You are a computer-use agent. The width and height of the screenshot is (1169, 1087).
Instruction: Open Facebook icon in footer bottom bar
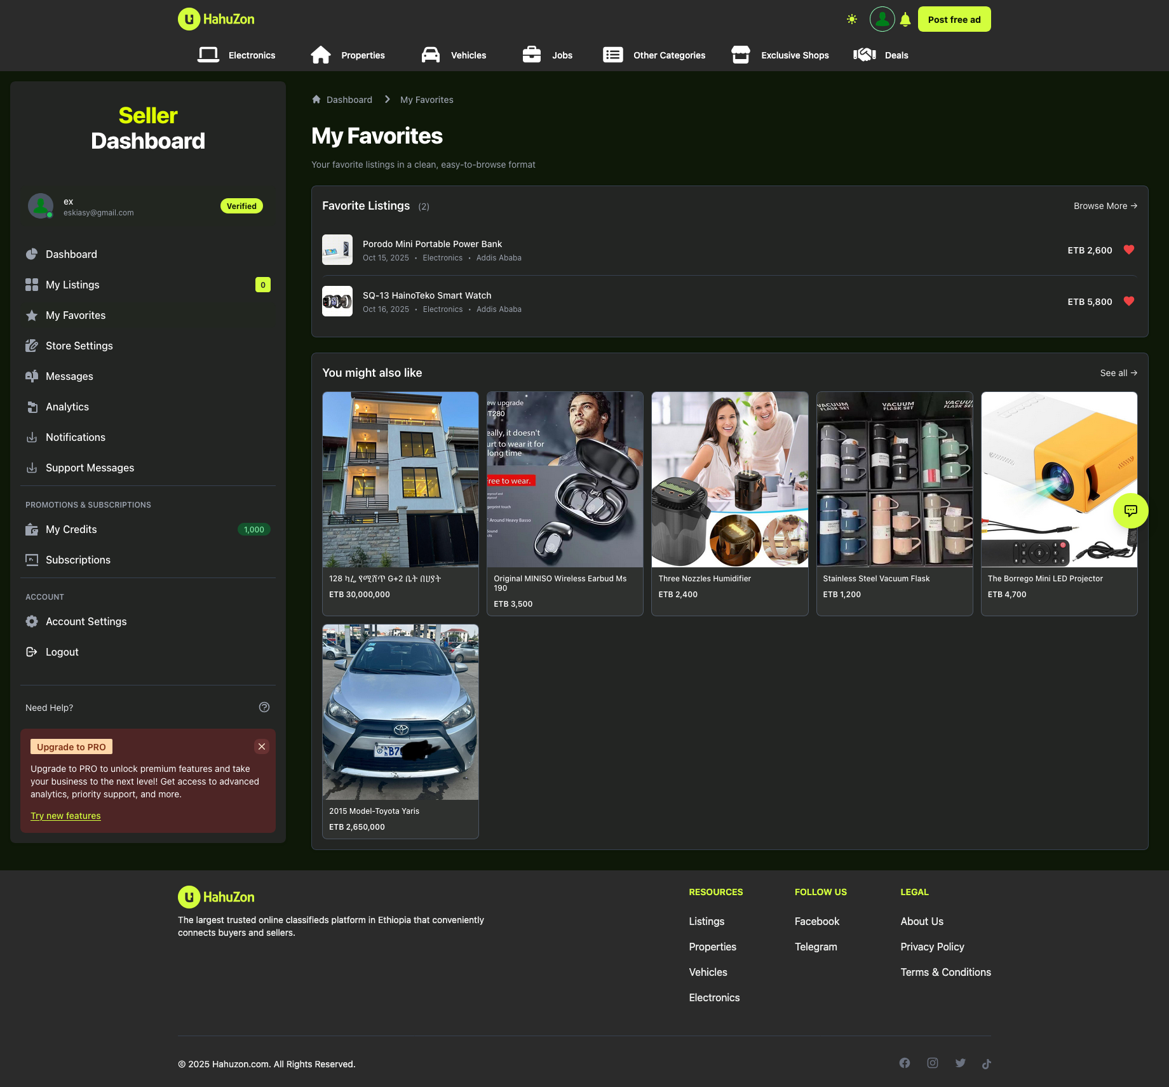[x=905, y=1063]
